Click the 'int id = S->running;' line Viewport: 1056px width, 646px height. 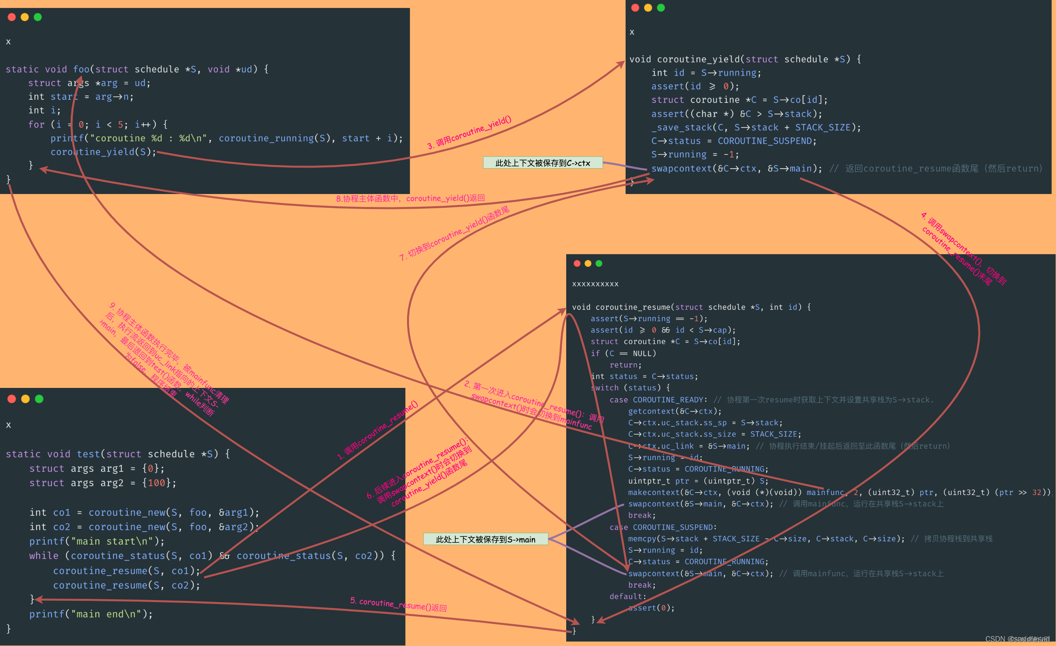tap(706, 73)
